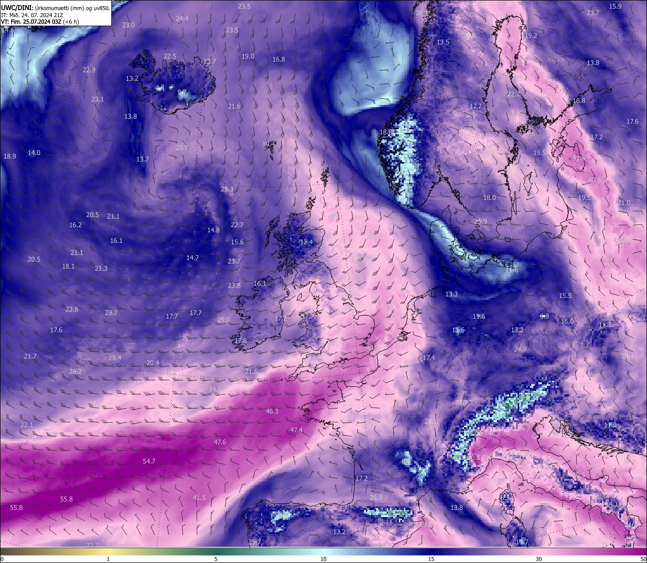Click the 'IT: Mið. 24. 07. 2024 21Z' line
This screenshot has width=647, height=563.
31,15
